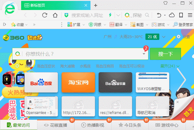This screenshot has width=194, height=130.
Task: Show next page of tiles arrow
Action: click(x=182, y=80)
